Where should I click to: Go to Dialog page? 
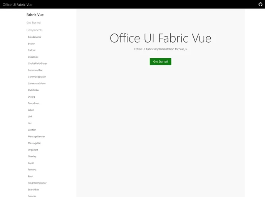click(x=31, y=97)
